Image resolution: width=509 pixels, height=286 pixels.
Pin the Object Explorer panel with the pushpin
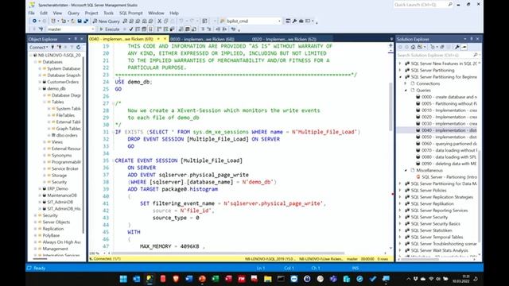[76, 39]
